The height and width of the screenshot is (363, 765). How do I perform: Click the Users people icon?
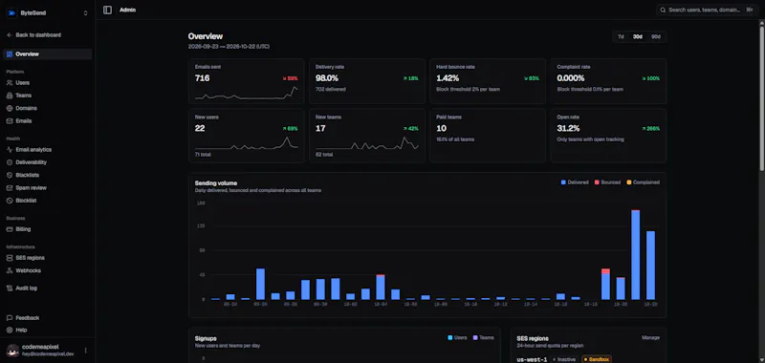click(10, 83)
